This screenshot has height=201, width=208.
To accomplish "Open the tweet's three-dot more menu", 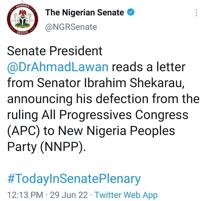I will tap(196, 13).
